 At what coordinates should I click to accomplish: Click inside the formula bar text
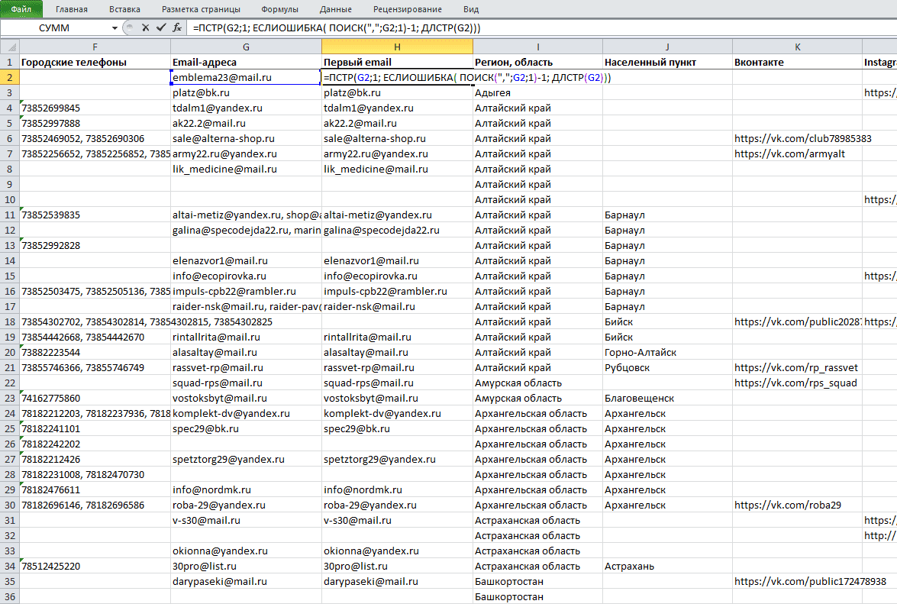pyautogui.click(x=337, y=27)
